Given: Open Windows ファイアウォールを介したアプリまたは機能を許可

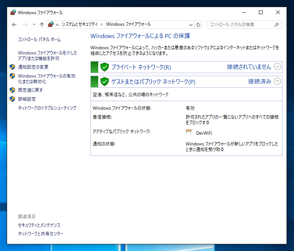Looking at the screenshot, I should click(47, 56).
